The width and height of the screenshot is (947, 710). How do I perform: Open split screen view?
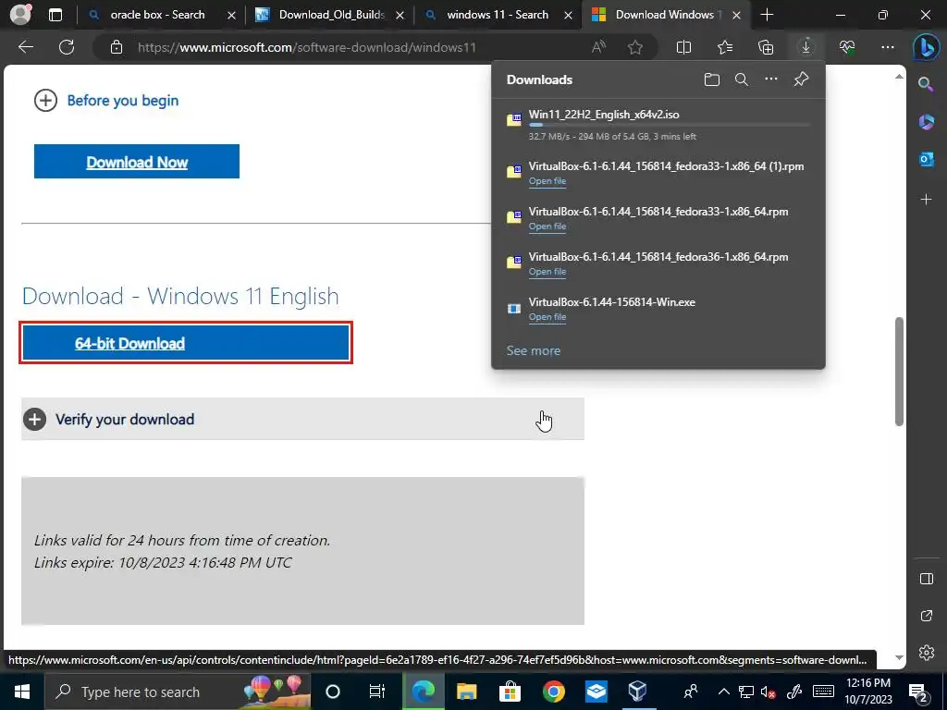point(683,47)
